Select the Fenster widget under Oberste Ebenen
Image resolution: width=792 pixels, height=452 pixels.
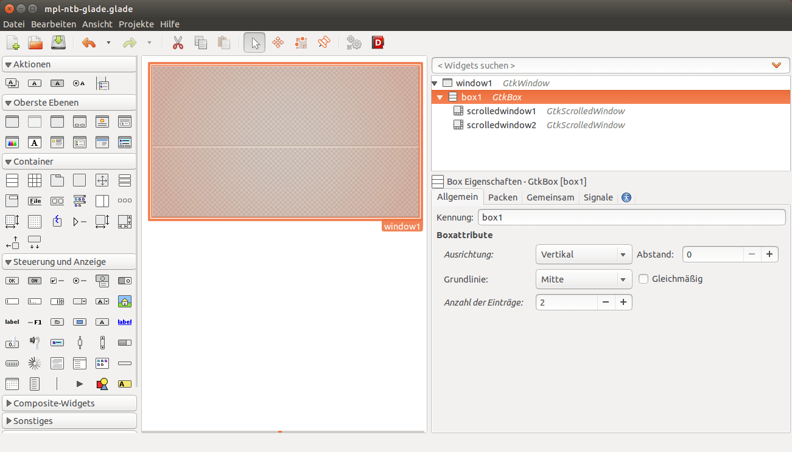(12, 122)
